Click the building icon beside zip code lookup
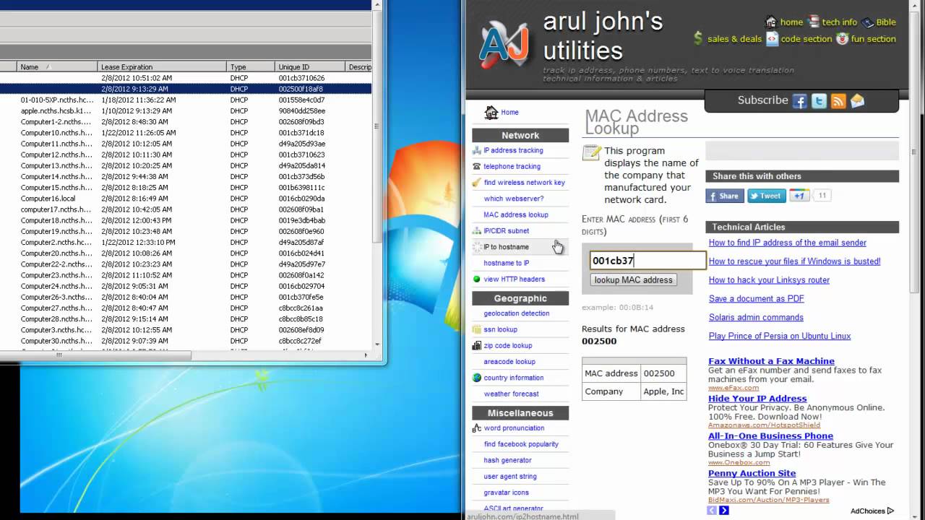 (477, 346)
